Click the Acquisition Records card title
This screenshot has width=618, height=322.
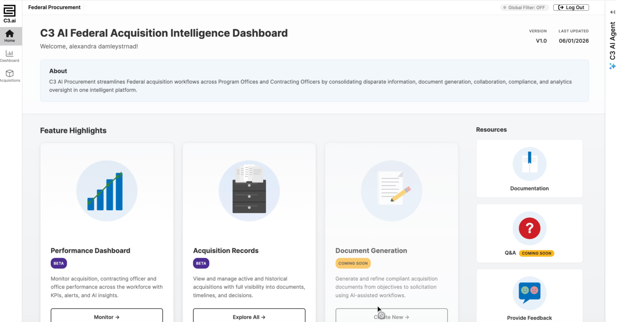pos(226,251)
